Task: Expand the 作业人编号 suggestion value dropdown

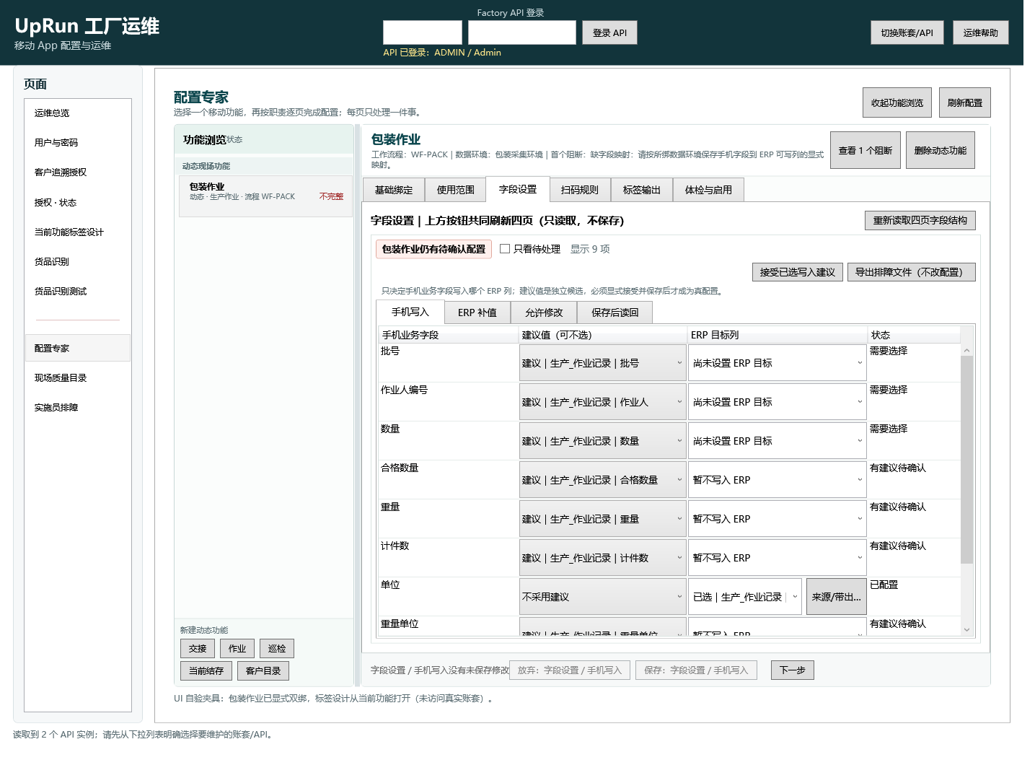Action: (x=602, y=402)
